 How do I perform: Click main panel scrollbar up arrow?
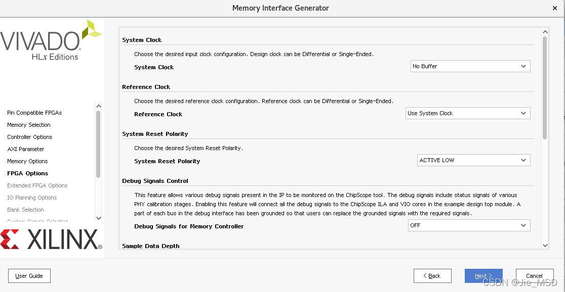(545, 32)
